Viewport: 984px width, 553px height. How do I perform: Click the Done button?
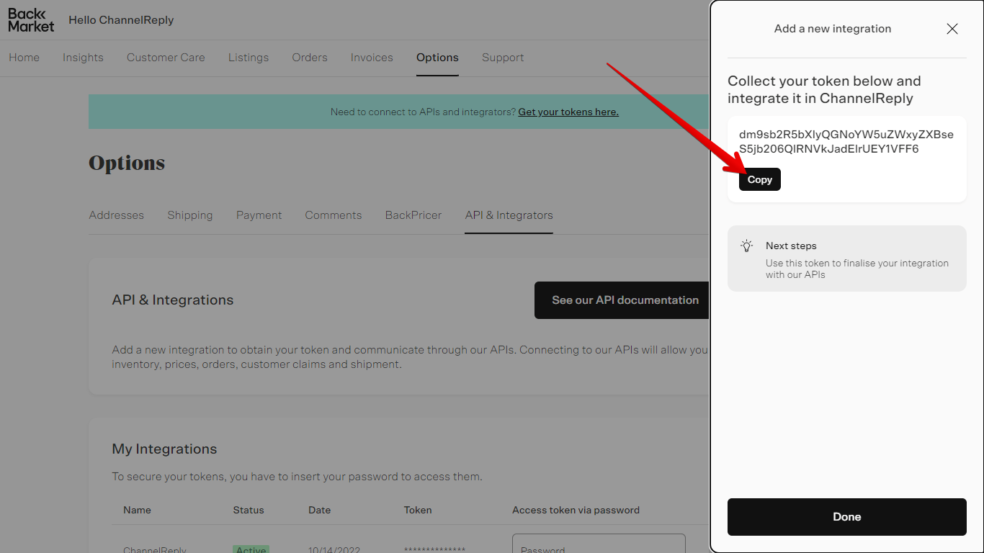click(x=847, y=517)
